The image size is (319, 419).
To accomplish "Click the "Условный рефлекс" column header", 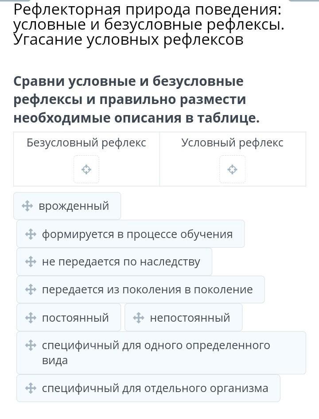I will tap(232, 142).
